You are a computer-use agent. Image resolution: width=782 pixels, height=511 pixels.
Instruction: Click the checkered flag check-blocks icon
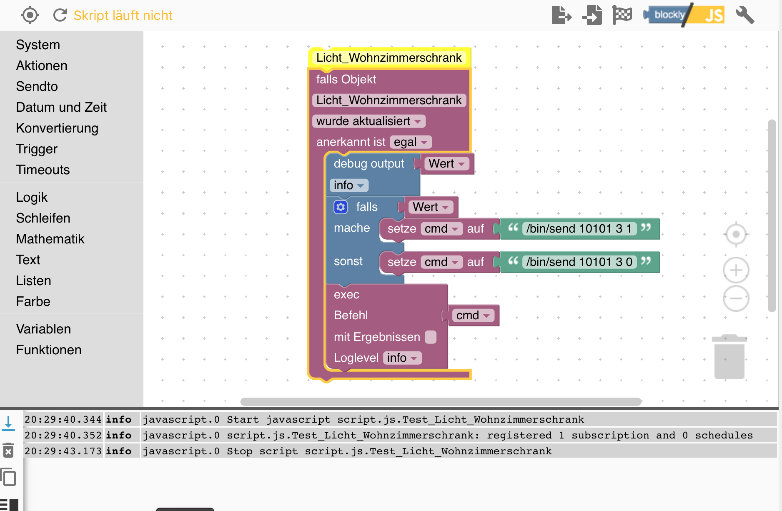click(x=622, y=15)
